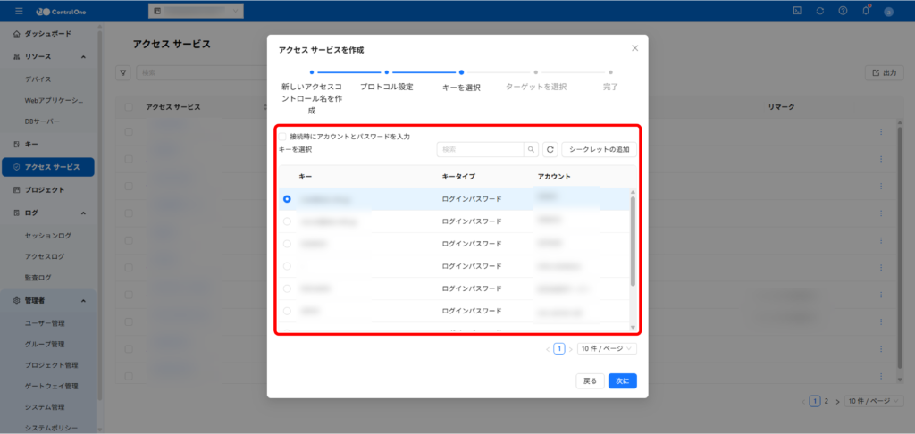Click the user avatar icon
This screenshot has width=915, height=434.
[888, 12]
